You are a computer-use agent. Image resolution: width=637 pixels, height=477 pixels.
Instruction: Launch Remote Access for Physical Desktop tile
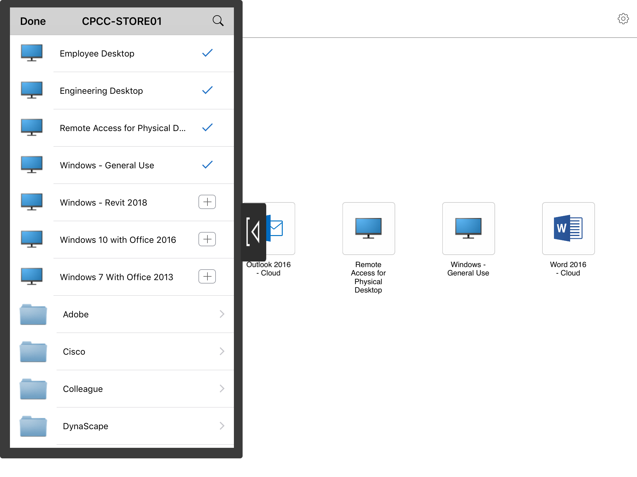[369, 229]
